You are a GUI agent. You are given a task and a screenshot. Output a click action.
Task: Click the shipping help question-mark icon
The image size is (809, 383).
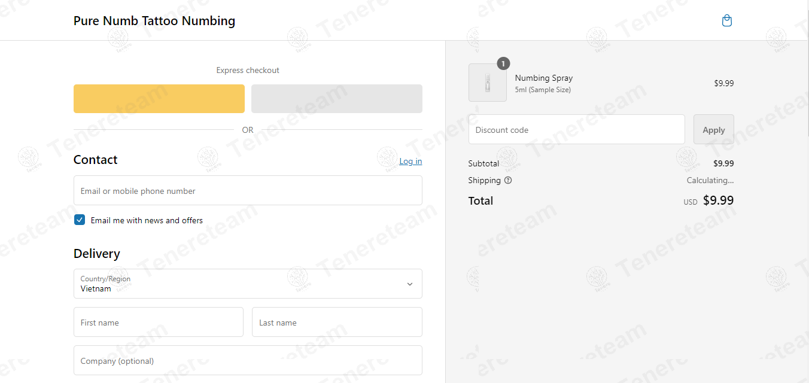(508, 180)
